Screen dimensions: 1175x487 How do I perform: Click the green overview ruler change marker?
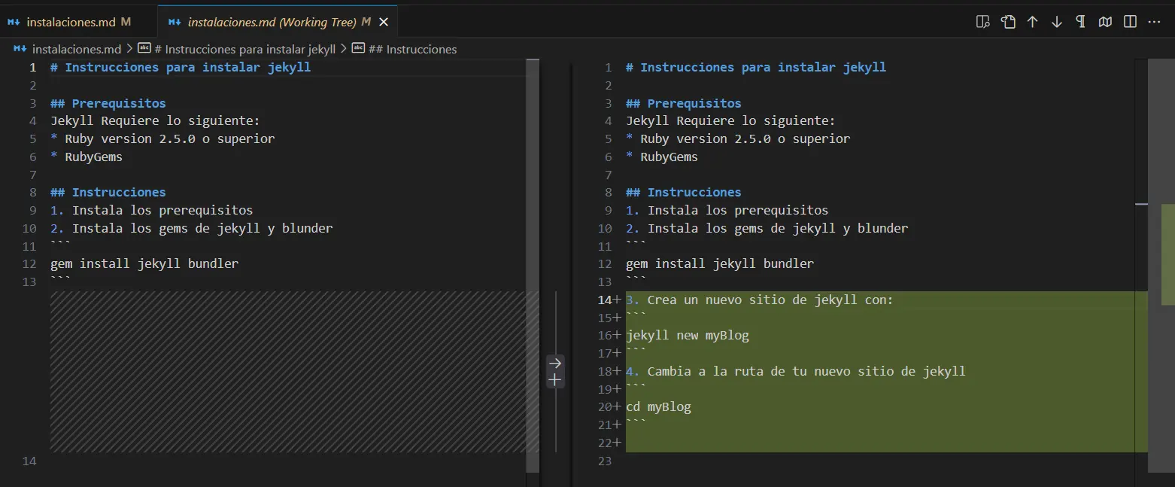tap(1167, 254)
